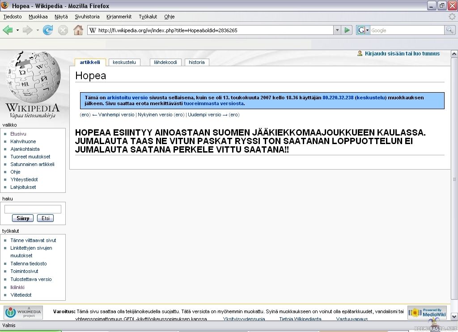Reload the page with the refresh icon

pyautogui.click(x=47, y=30)
